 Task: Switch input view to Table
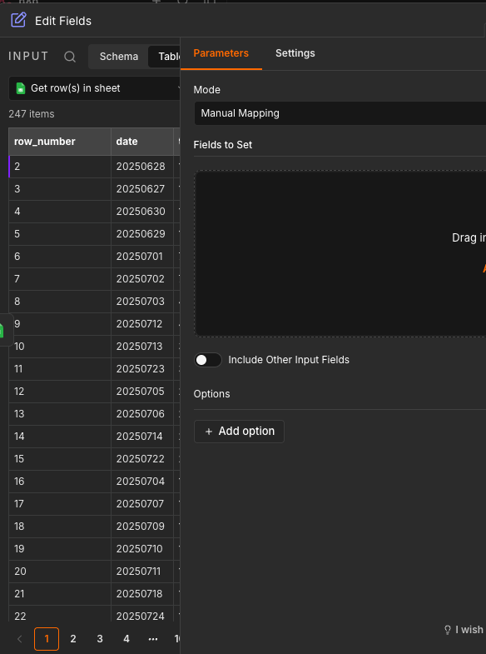[x=165, y=57]
